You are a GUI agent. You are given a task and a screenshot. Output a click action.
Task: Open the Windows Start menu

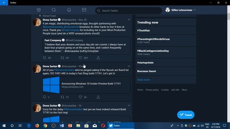(4, 125)
